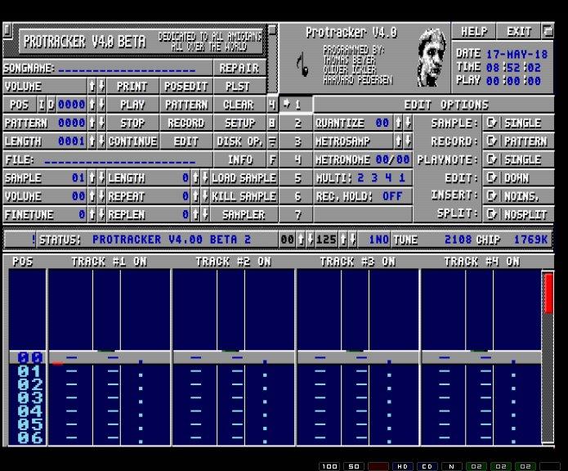
Task: Click the down arrow beside PATTERN 0000
Action: click(x=101, y=123)
